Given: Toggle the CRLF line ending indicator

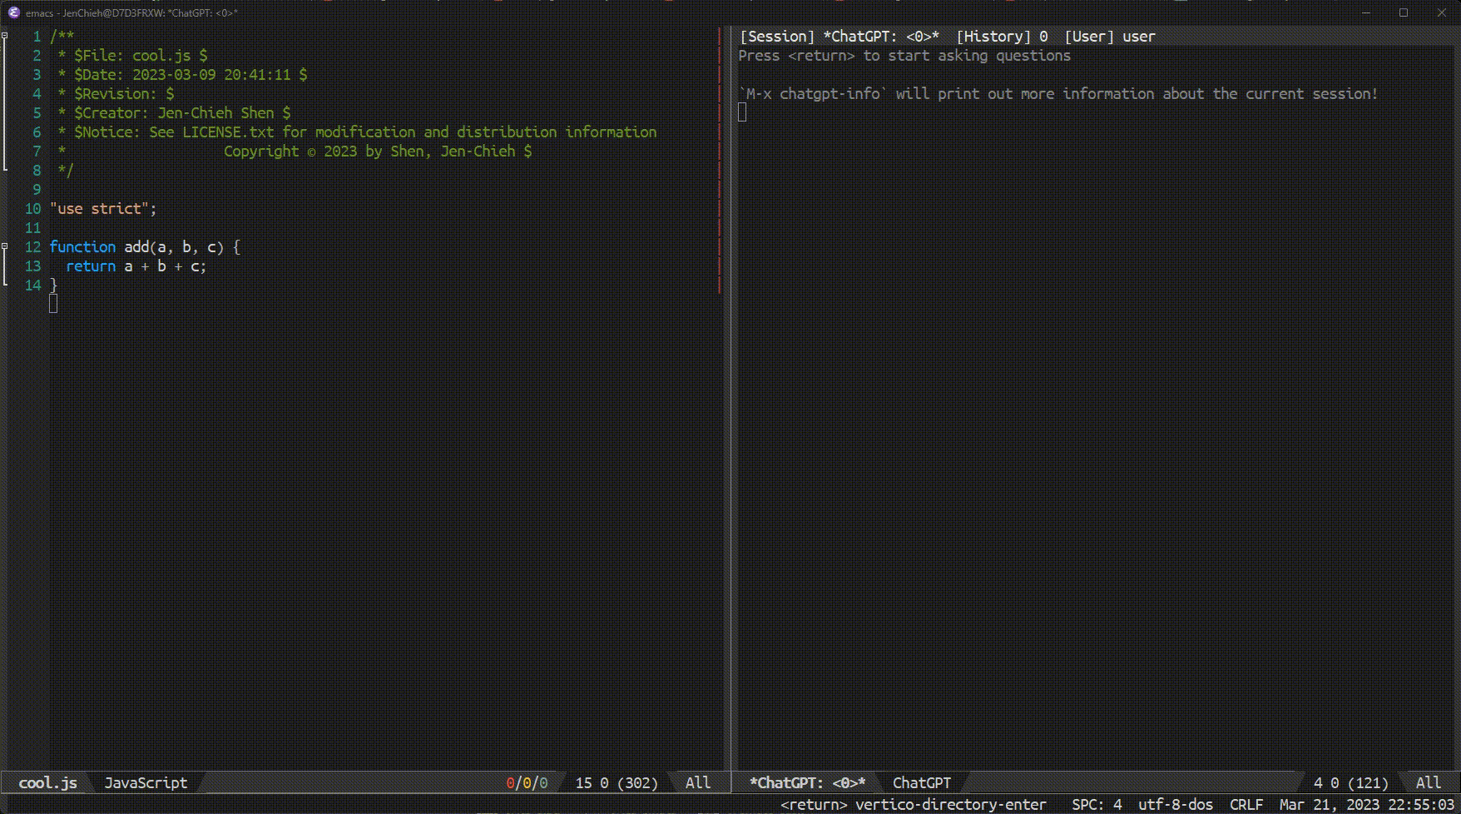Looking at the screenshot, I should (1246, 805).
